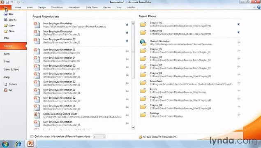The width and height of the screenshot is (261, 148).
Task: Increase the number of quick-access recent presentations
Action: point(104,136)
